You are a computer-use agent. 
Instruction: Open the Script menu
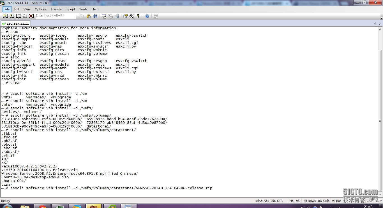click(71, 9)
